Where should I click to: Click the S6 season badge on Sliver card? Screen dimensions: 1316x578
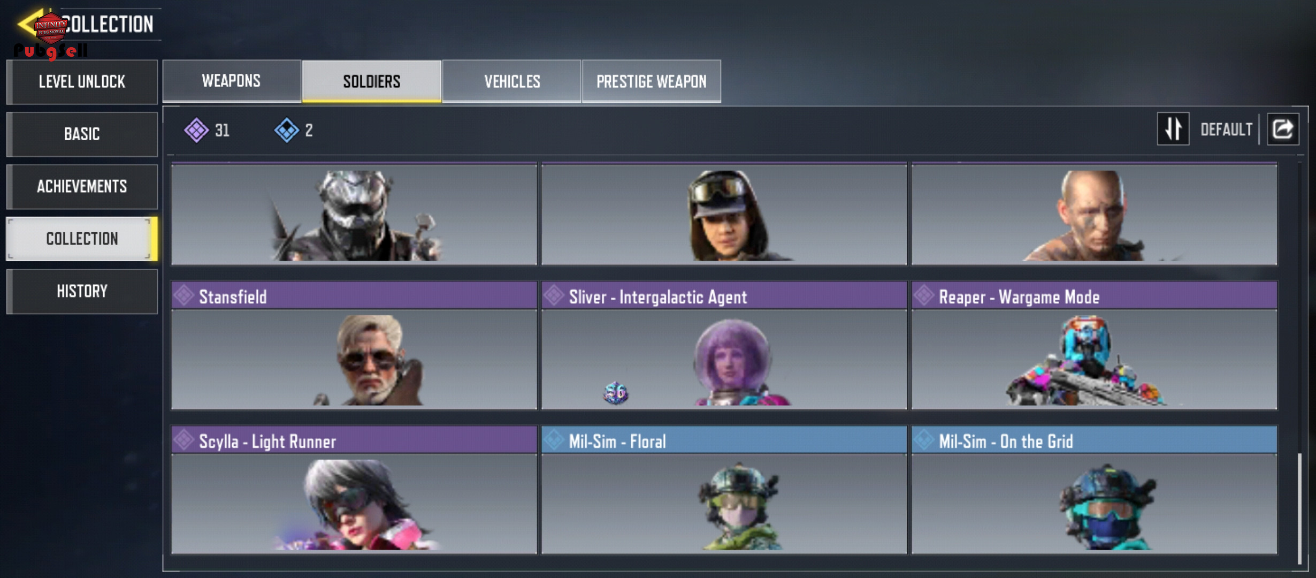pos(616,393)
